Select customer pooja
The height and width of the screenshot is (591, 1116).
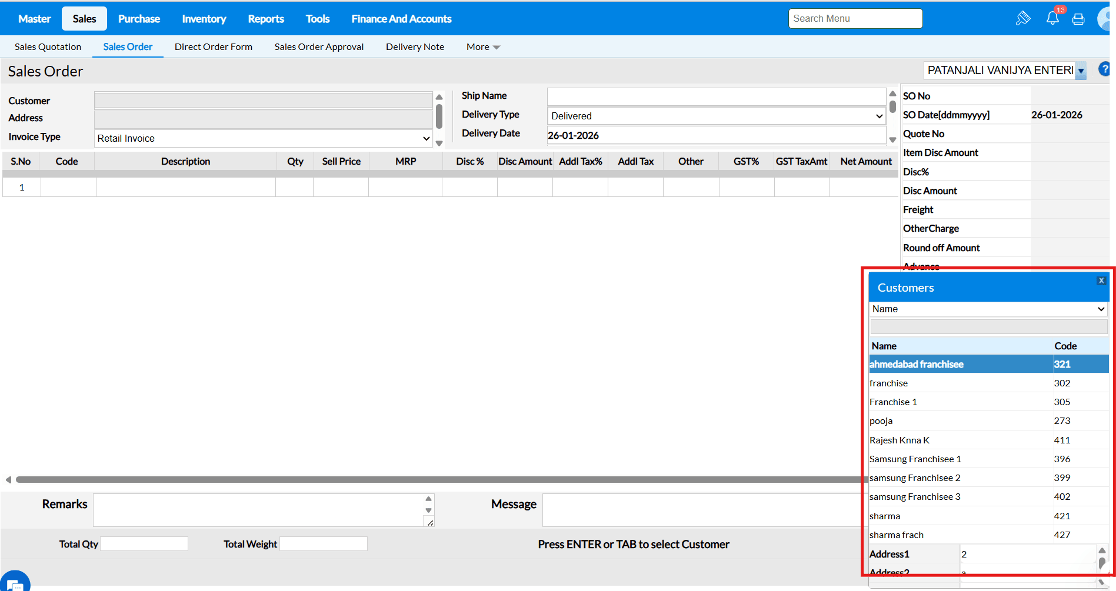coord(988,421)
